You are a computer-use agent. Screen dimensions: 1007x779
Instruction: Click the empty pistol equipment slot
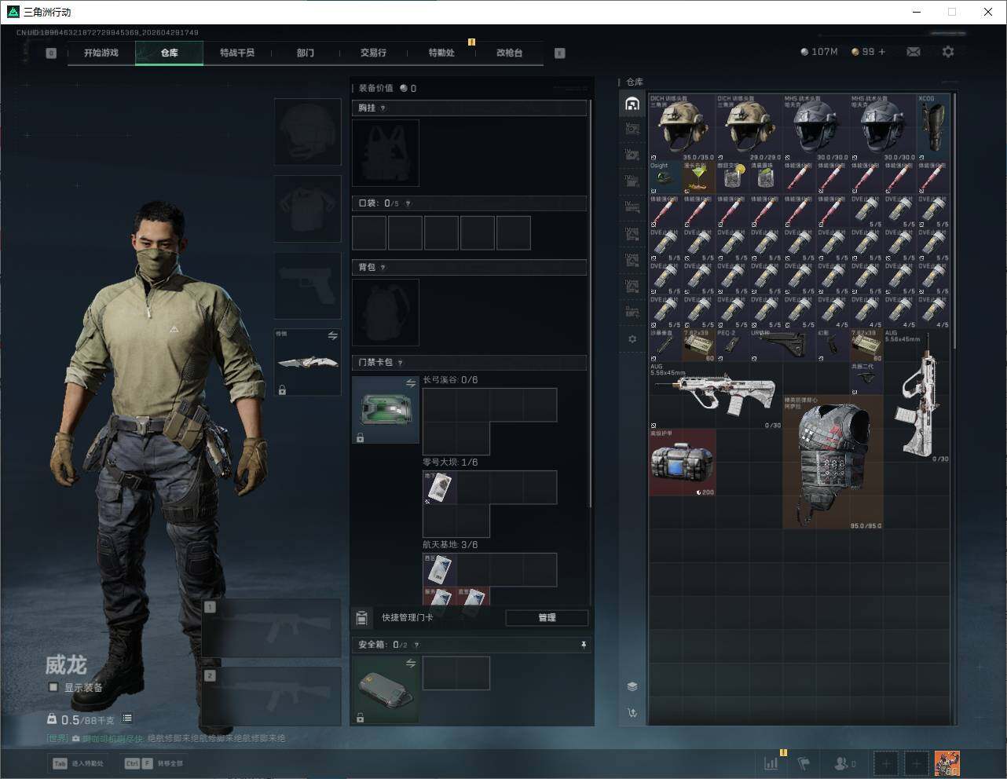coord(307,285)
